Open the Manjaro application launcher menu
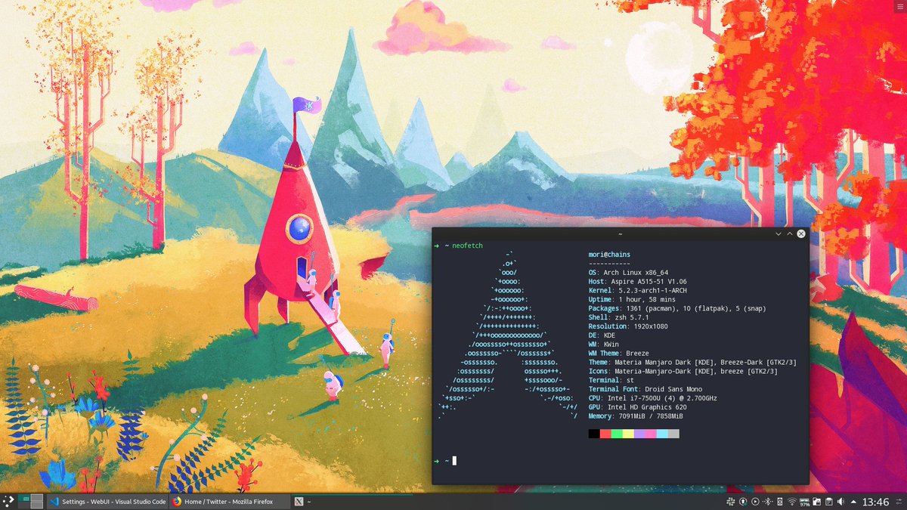 8,502
